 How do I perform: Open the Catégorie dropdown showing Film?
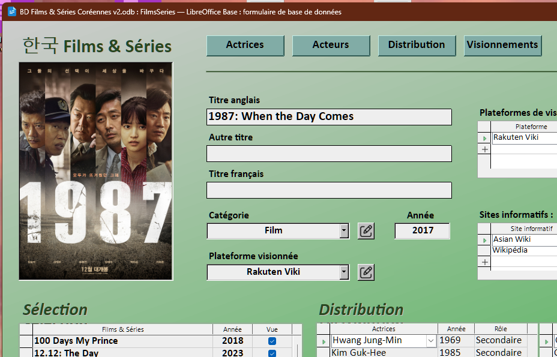(x=344, y=231)
